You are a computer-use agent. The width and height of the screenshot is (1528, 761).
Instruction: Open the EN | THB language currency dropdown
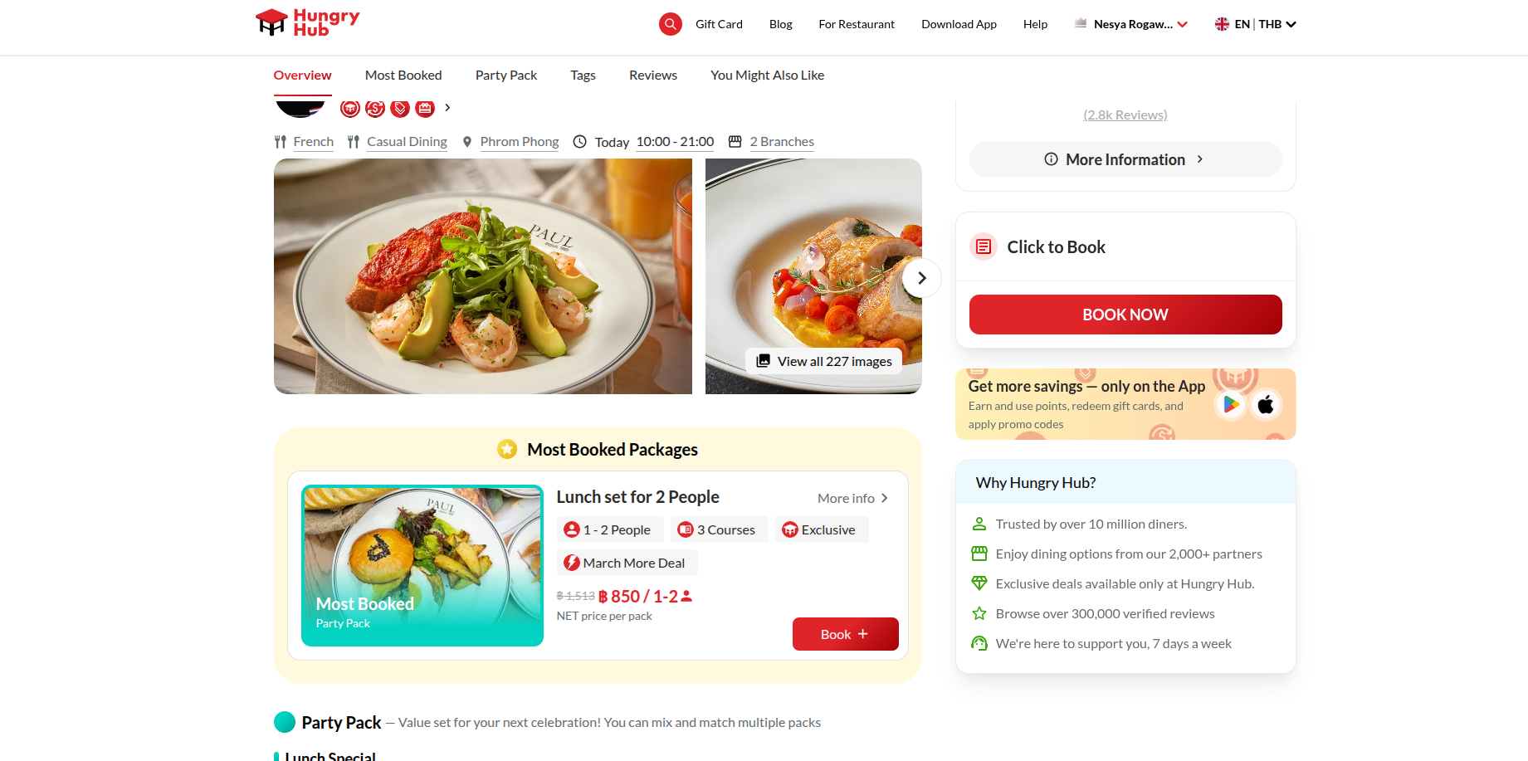point(1255,24)
